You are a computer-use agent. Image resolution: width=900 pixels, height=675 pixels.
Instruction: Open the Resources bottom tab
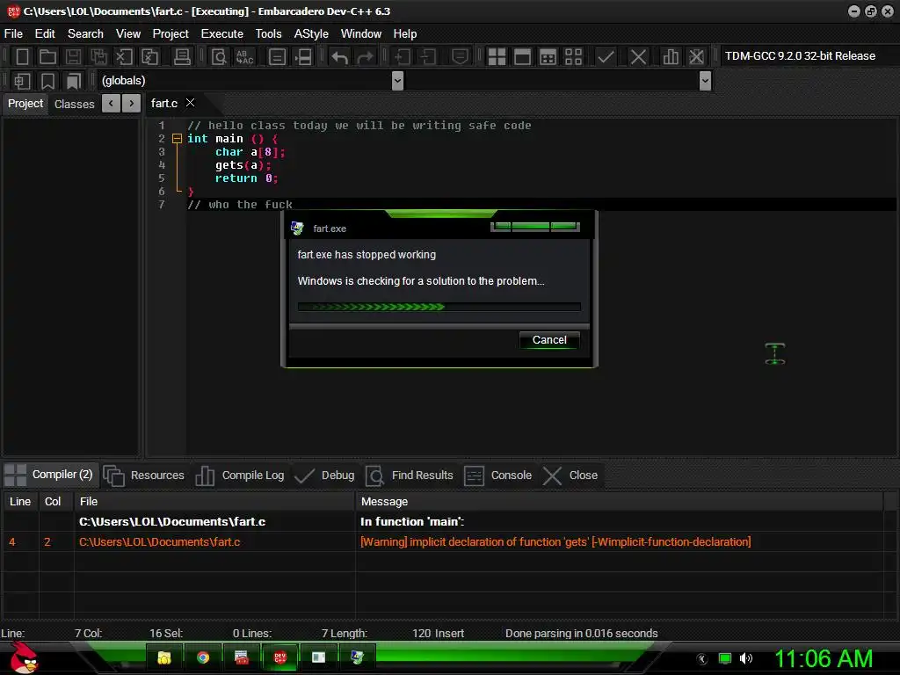coord(144,475)
